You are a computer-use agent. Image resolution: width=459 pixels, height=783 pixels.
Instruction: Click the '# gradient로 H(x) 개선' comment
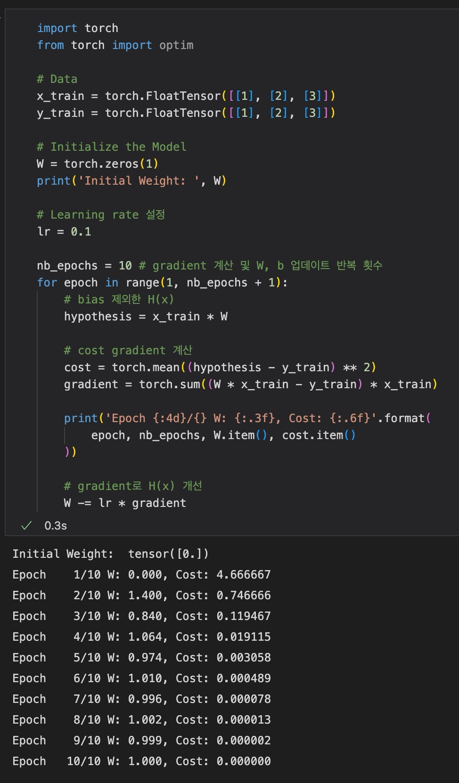coord(133,486)
